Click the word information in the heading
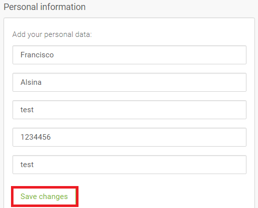Screen dimensions: 258x208 pyautogui.click(x=63, y=7)
